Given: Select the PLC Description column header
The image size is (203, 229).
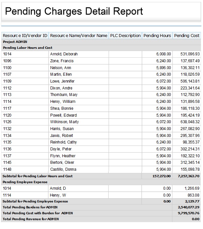Looking at the screenshot, I should (x=125, y=35).
